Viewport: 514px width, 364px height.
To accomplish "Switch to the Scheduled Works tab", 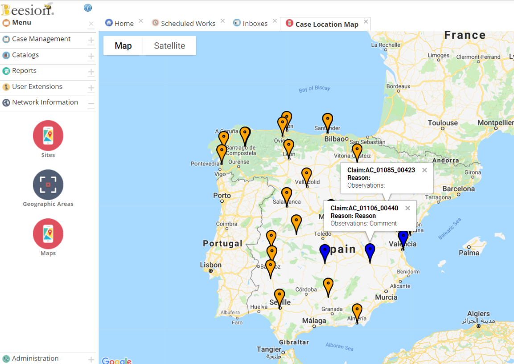I will 188,24.
